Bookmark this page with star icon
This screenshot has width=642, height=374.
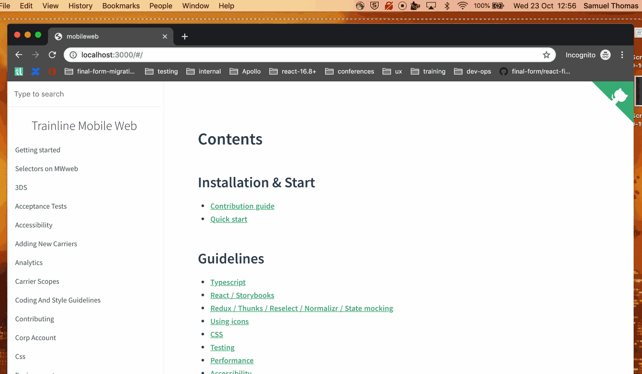[546, 55]
